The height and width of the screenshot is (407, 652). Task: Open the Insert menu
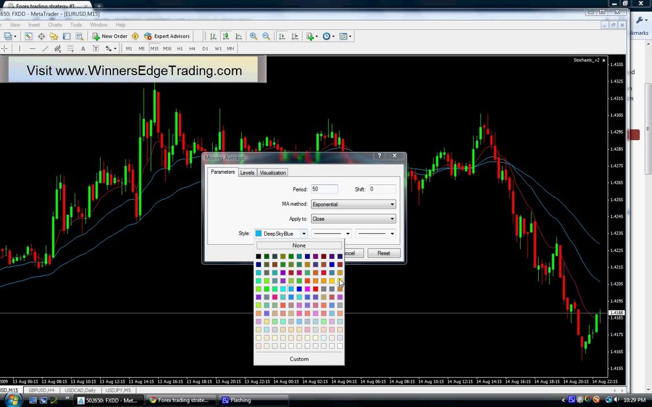coord(34,25)
